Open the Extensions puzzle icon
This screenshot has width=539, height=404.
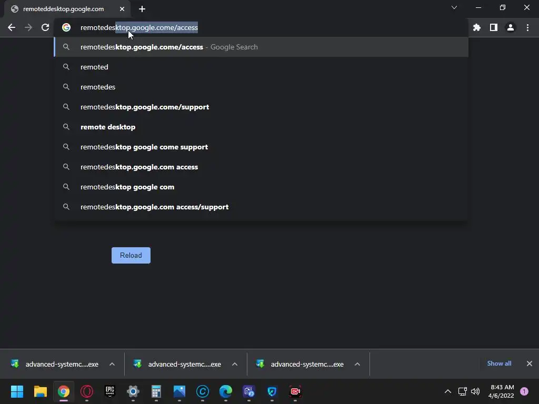click(477, 27)
